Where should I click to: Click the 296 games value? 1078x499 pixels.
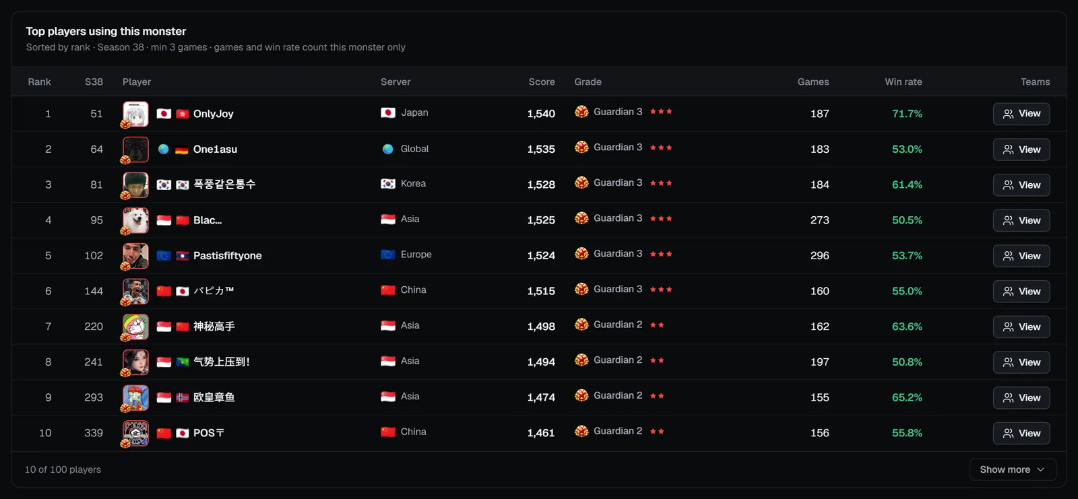pyautogui.click(x=820, y=256)
